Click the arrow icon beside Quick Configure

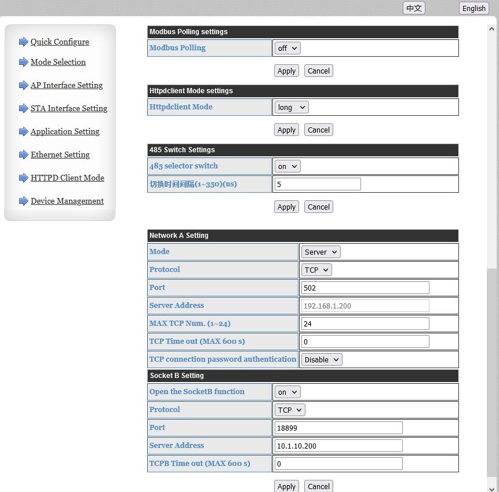(24, 42)
